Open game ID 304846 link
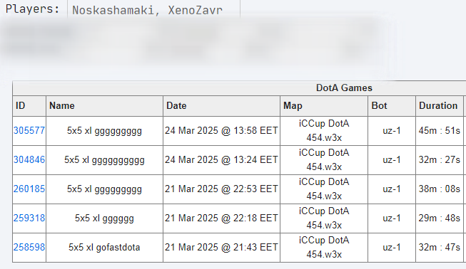This screenshot has height=269, width=466. 29,159
